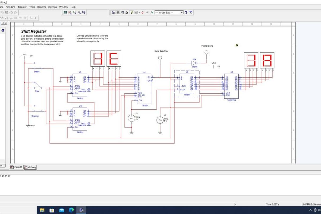Click the Copy icon in toolbar

pos(2,12)
